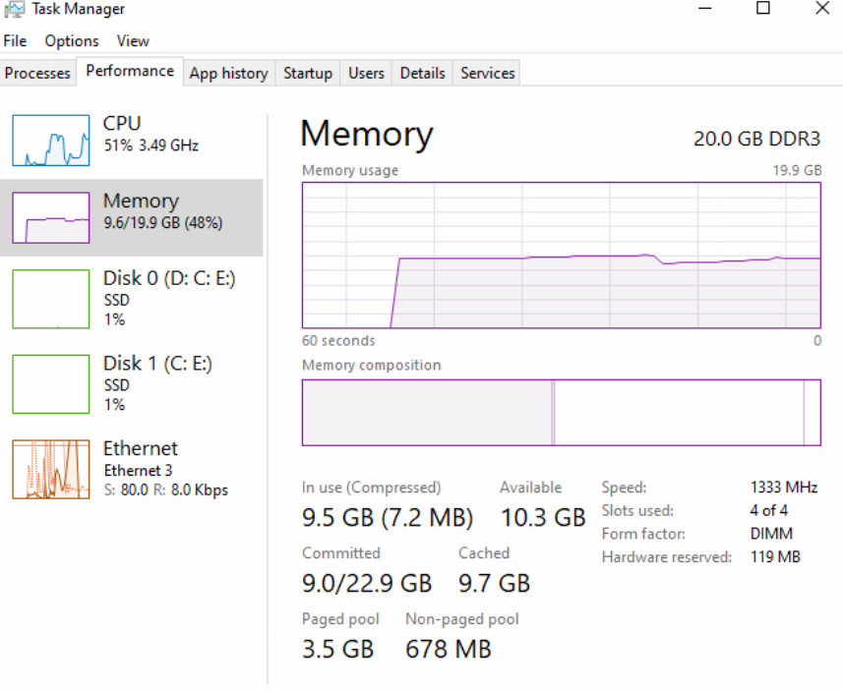Open the View menu

pos(133,41)
